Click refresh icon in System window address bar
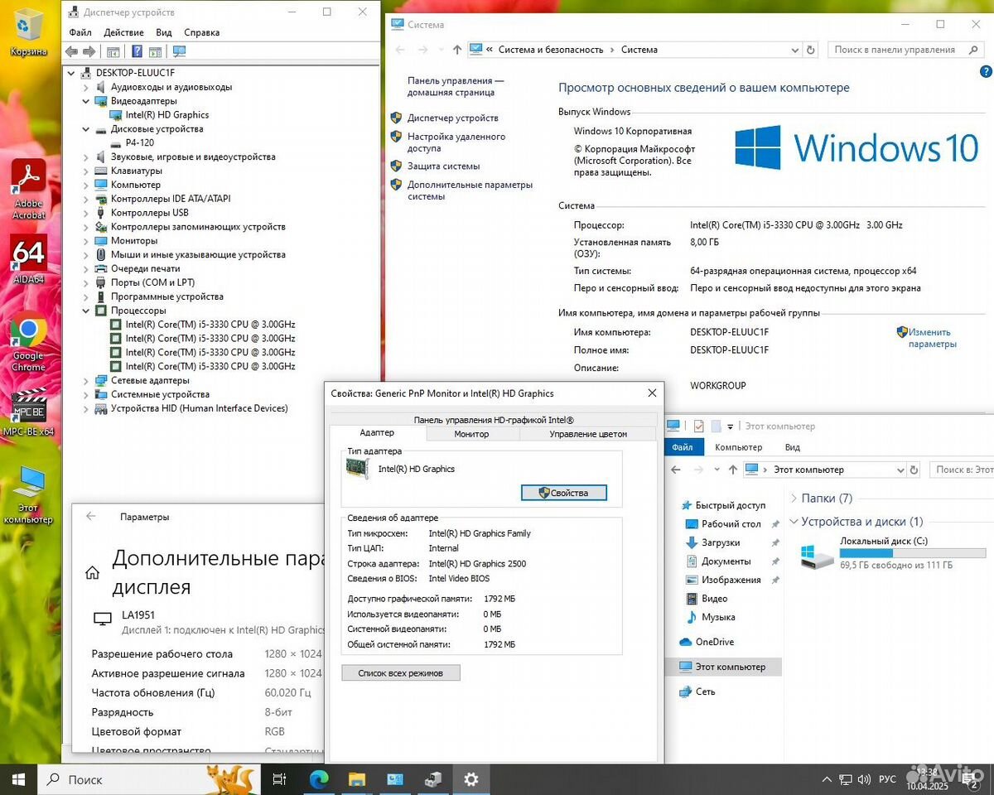Image resolution: width=994 pixels, height=795 pixels. [811, 50]
